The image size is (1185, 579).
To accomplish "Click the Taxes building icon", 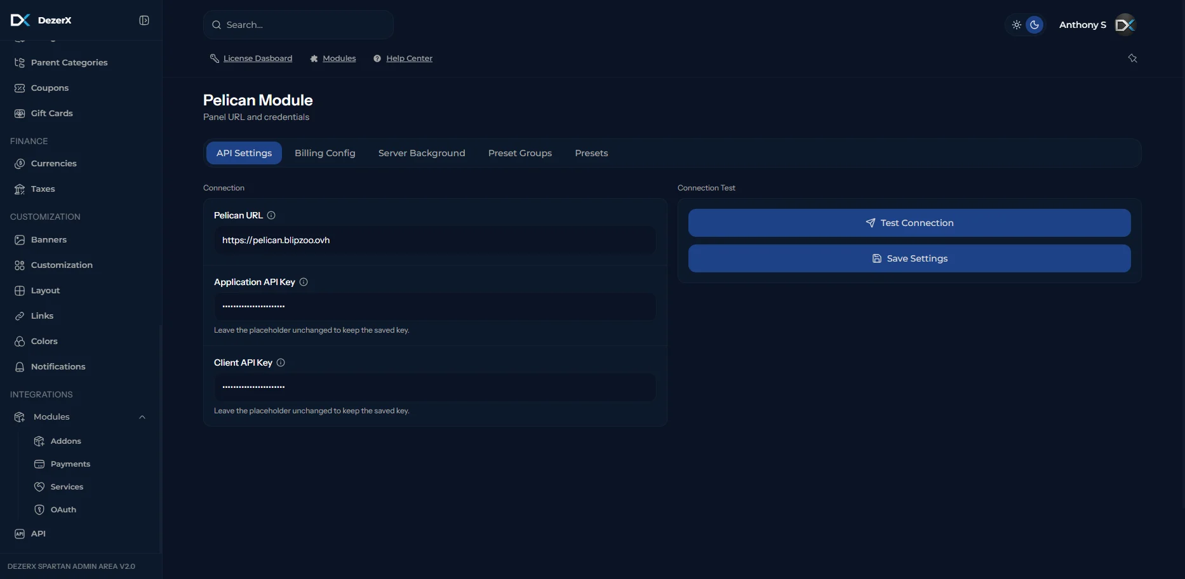I will point(20,189).
